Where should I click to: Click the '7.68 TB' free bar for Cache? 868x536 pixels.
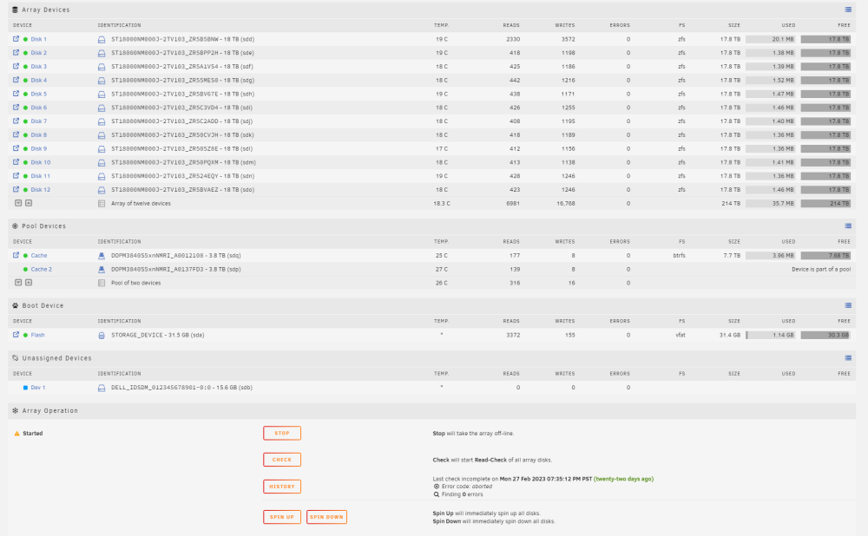(x=826, y=256)
